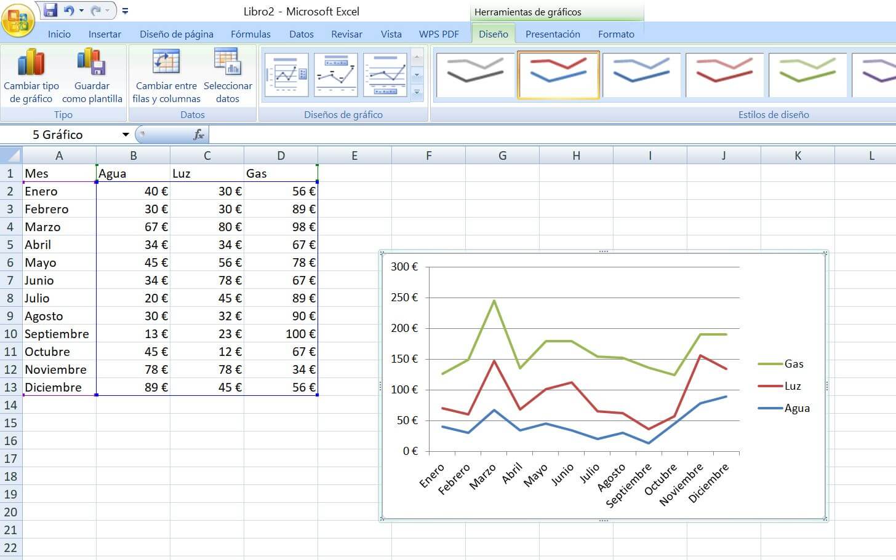Select the blue chart style thumbnail
The width and height of the screenshot is (896, 560).
642,74
